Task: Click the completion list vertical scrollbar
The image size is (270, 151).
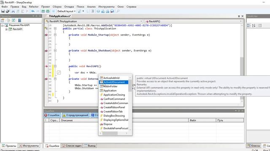Action: 130,104
